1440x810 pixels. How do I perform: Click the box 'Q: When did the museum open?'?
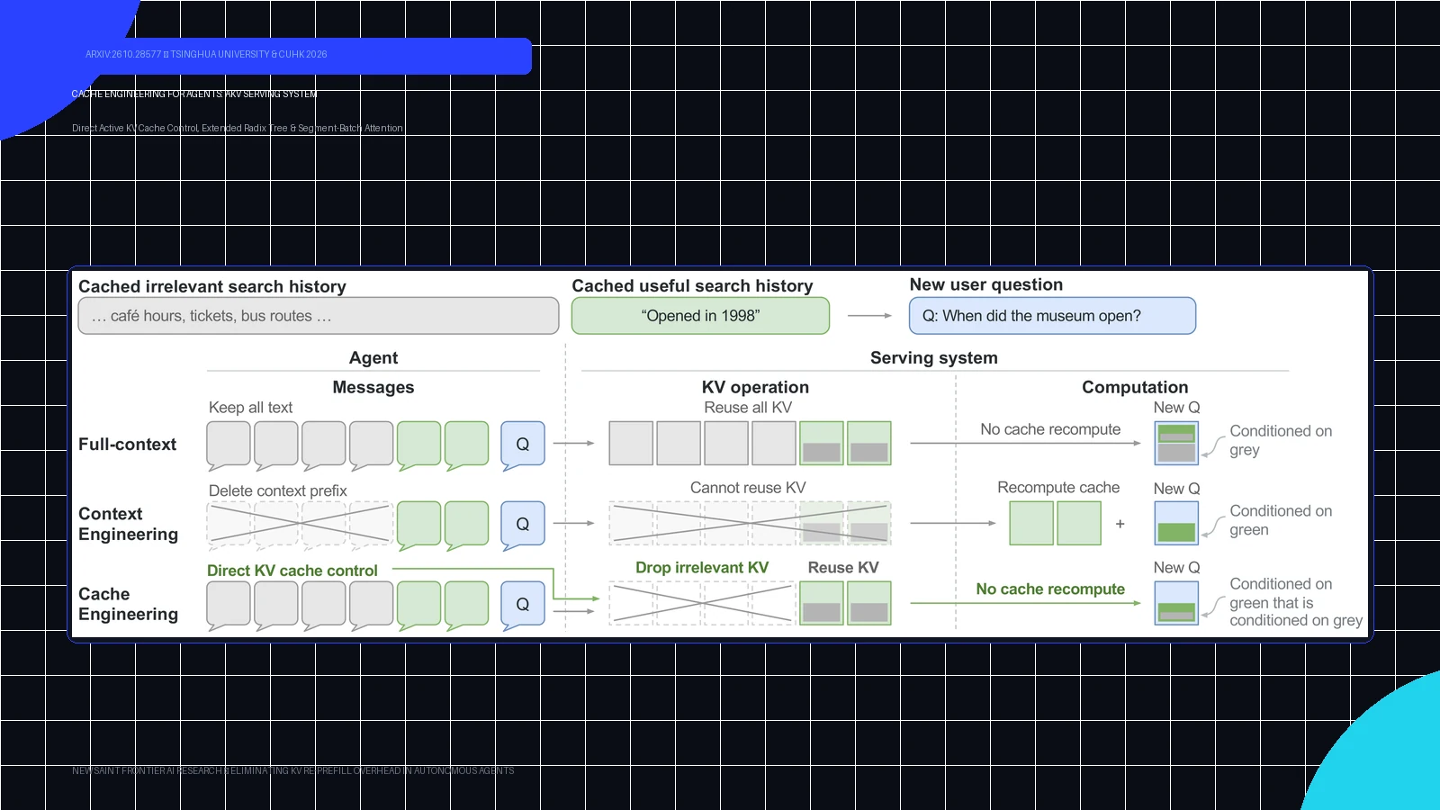coord(1053,316)
